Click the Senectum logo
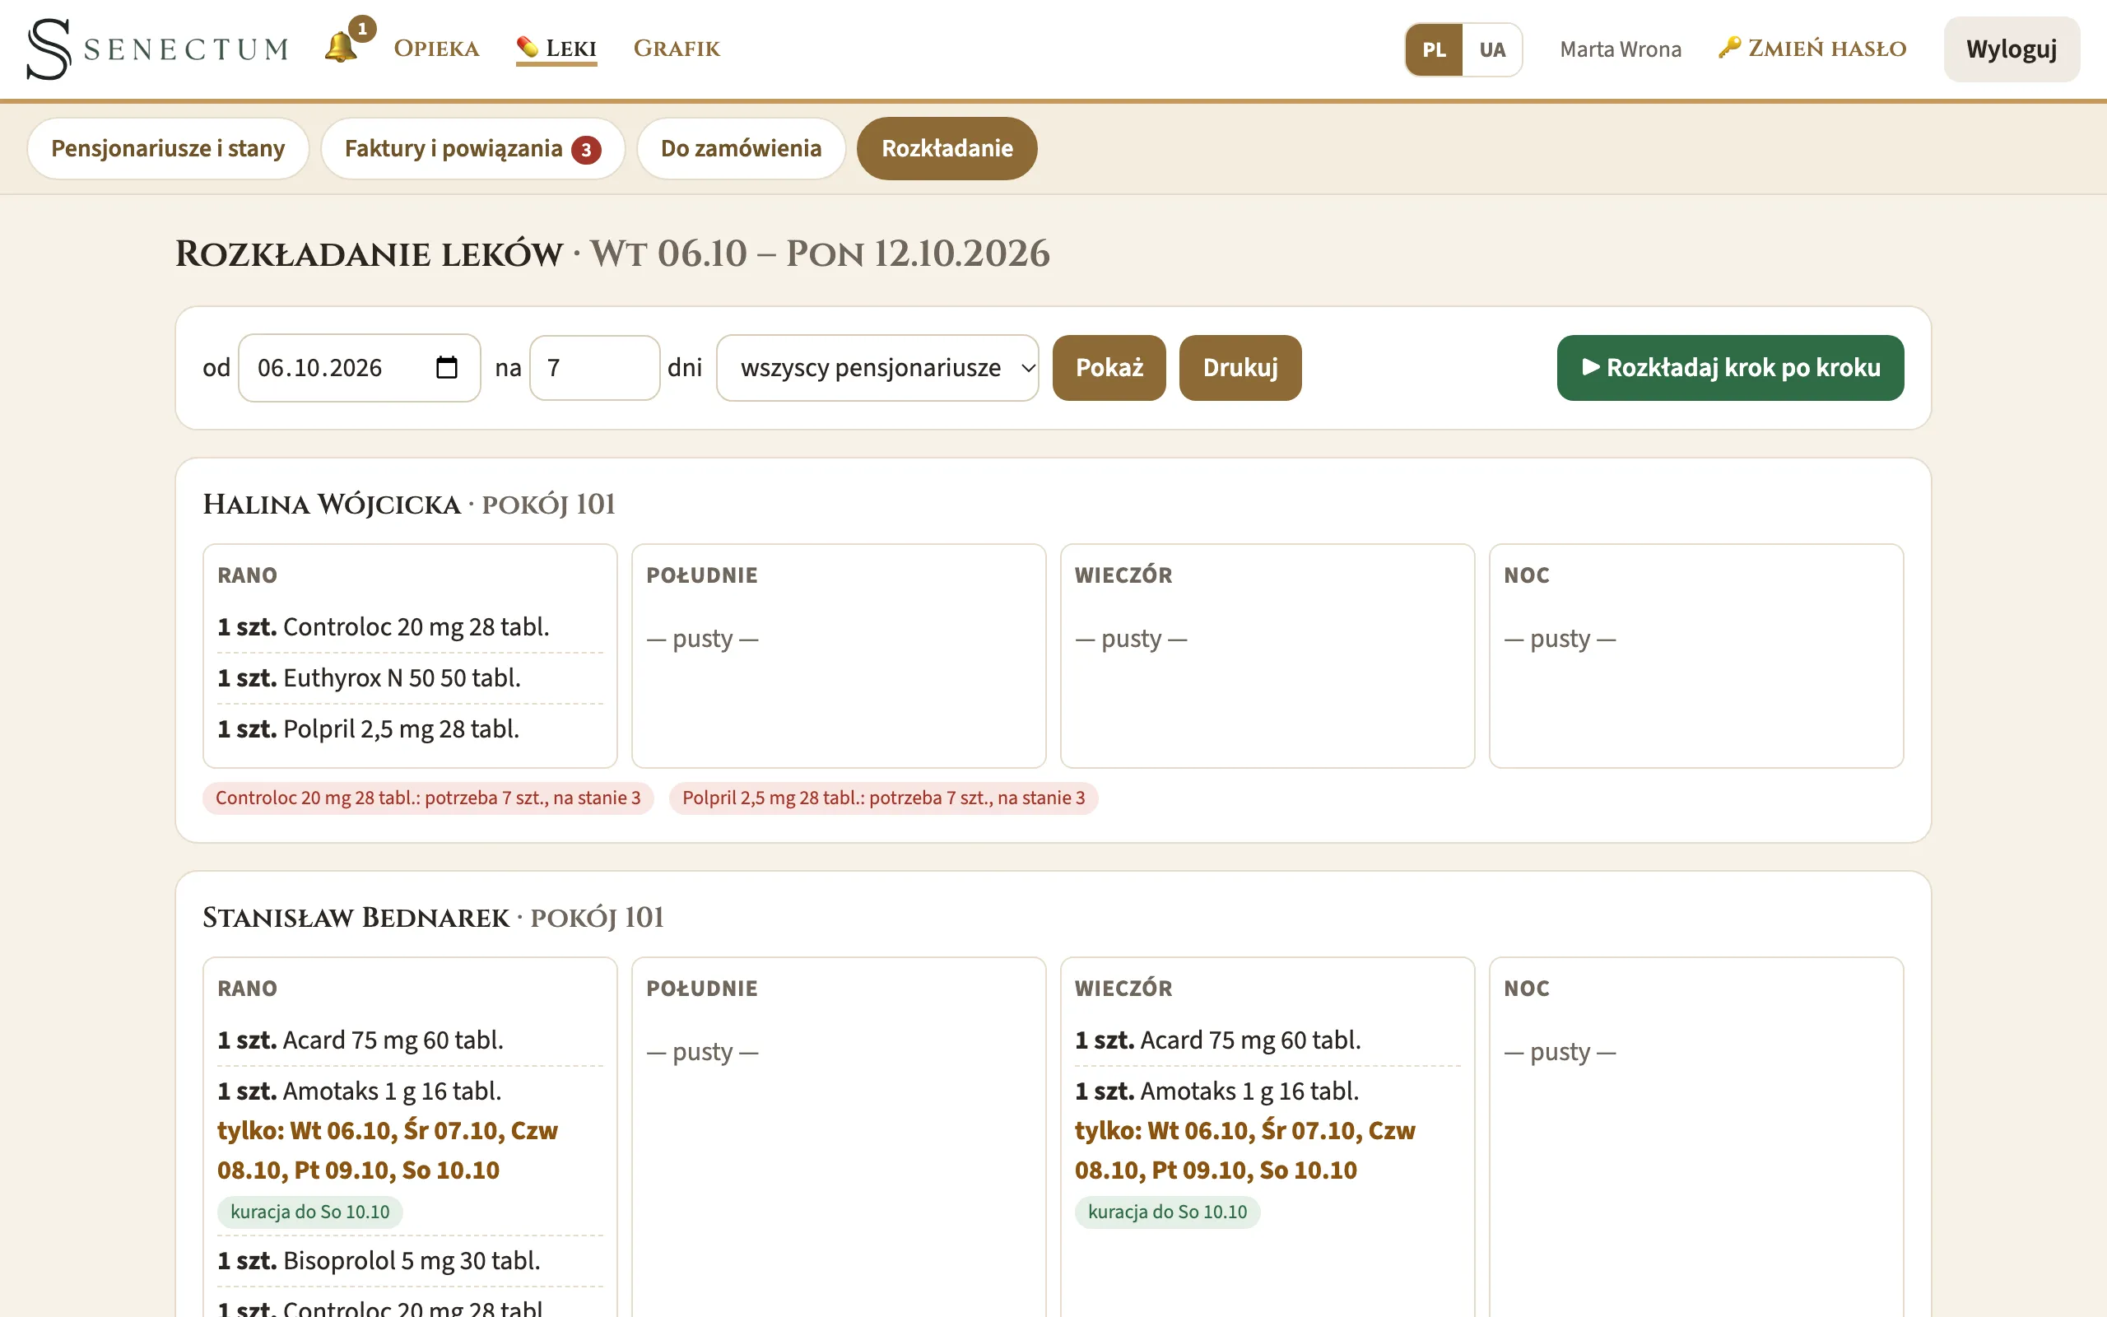The width and height of the screenshot is (2107, 1317). tap(157, 49)
